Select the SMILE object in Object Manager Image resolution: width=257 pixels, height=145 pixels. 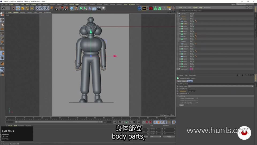pos(185,52)
